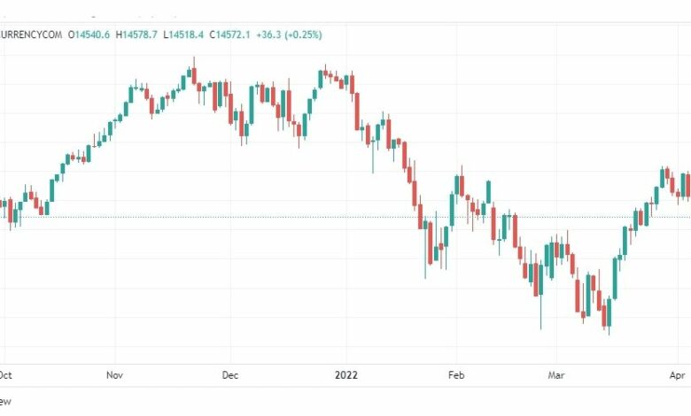691x416 pixels.
Task: Select the High value H14578.7
Action: (x=136, y=35)
